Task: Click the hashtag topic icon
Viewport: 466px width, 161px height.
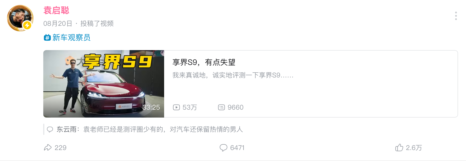Action: [47, 38]
